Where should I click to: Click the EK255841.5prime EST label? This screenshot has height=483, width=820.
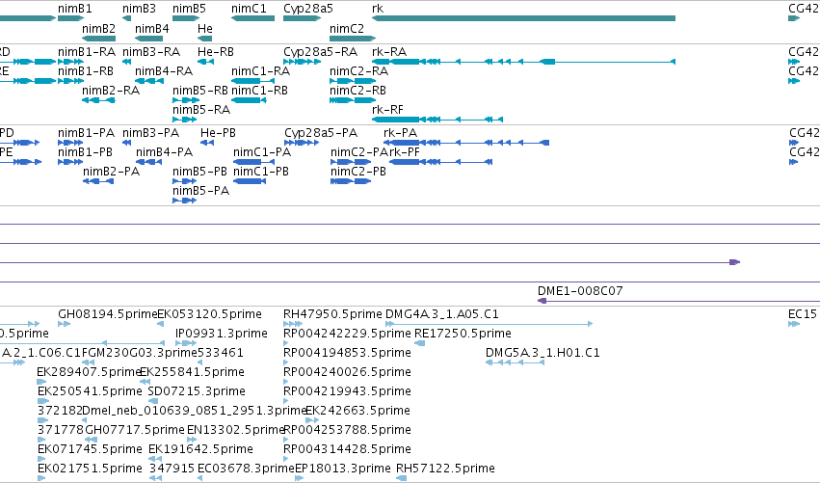pyautogui.click(x=193, y=372)
